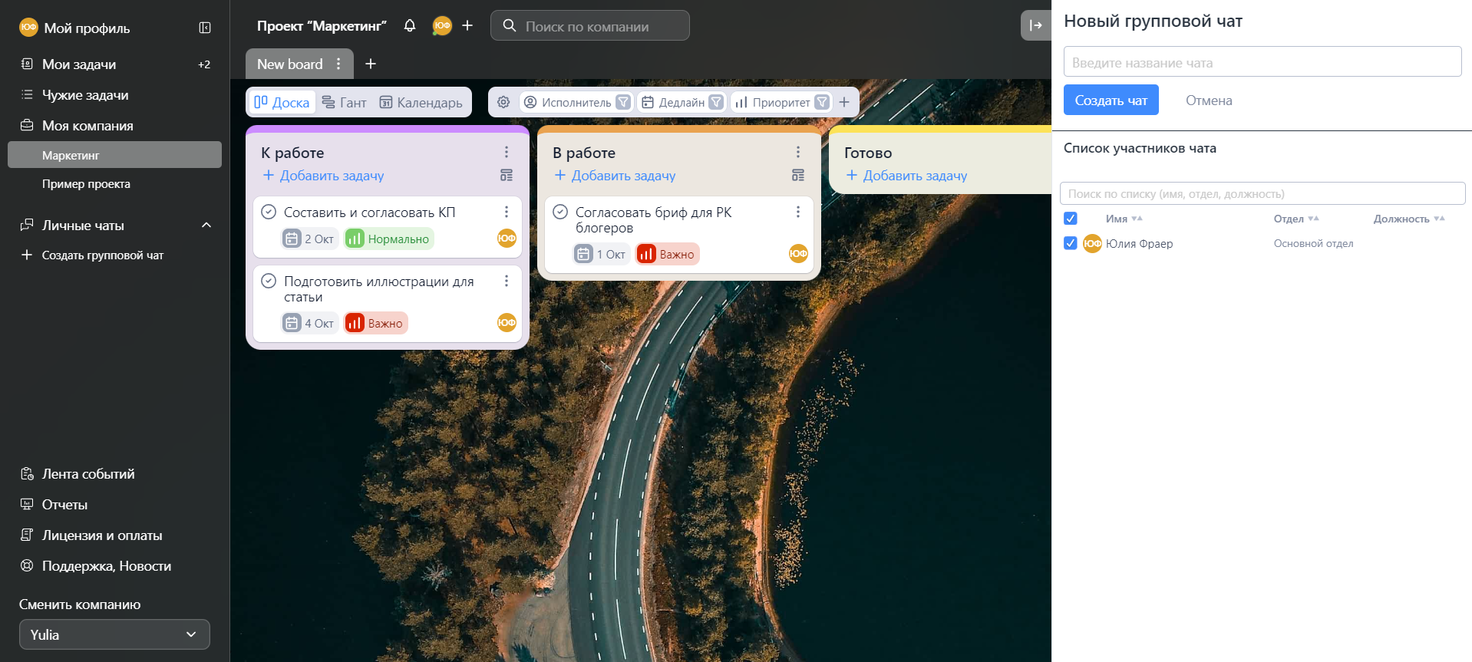Toggle select-all participants checkbox
This screenshot has height=662, width=1472.
point(1071,219)
